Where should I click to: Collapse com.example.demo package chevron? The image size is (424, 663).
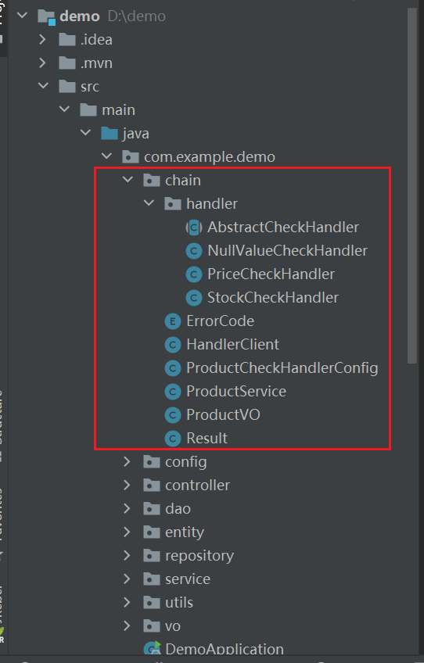[106, 156]
